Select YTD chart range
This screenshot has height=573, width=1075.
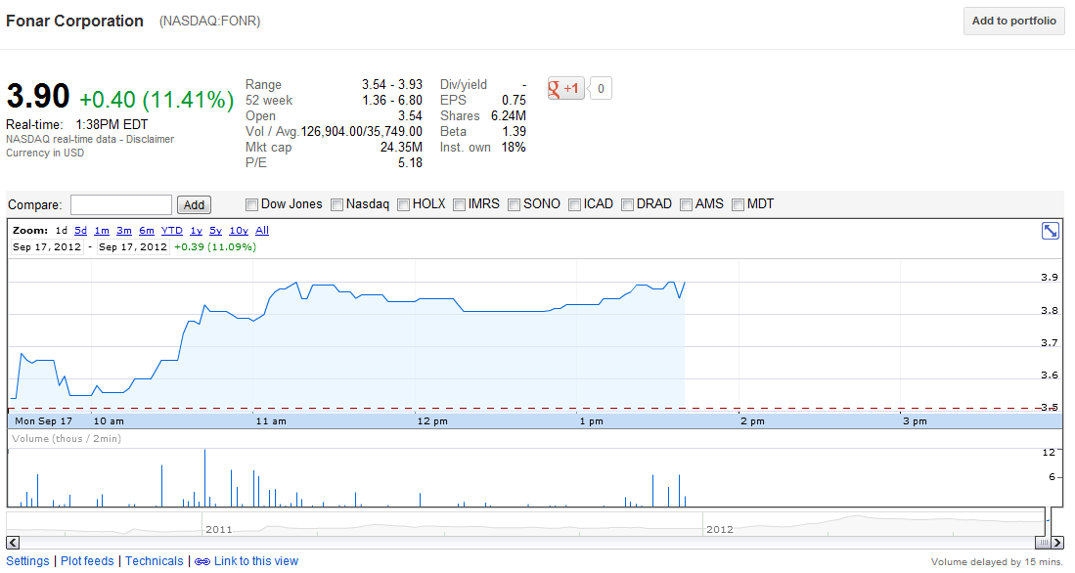(x=172, y=231)
